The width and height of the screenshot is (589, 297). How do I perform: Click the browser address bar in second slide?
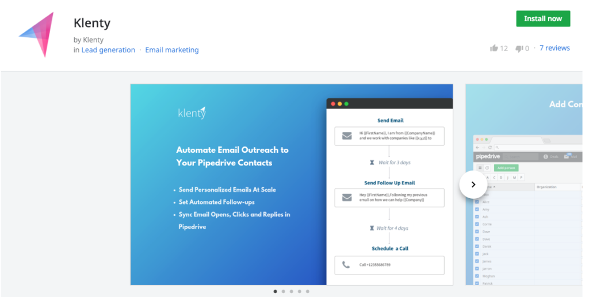(x=538, y=148)
